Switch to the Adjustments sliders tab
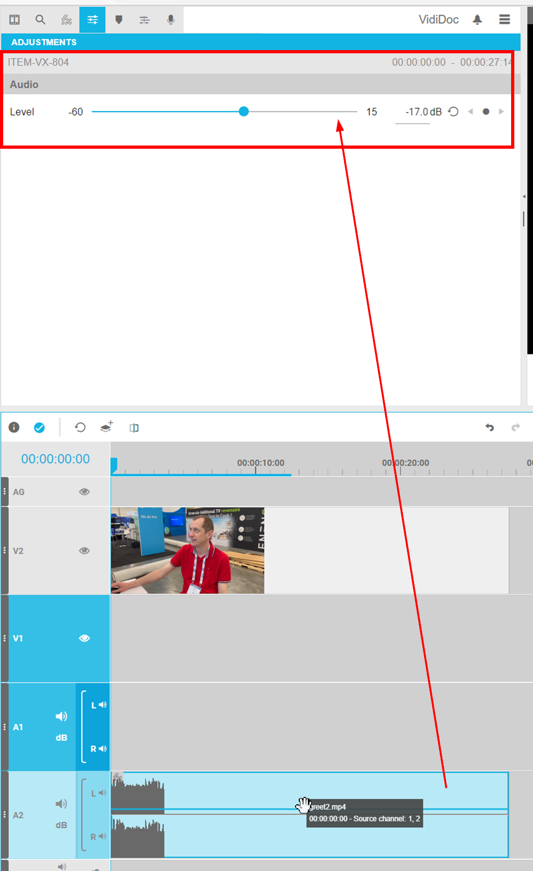This screenshot has height=871, width=533. coord(92,20)
